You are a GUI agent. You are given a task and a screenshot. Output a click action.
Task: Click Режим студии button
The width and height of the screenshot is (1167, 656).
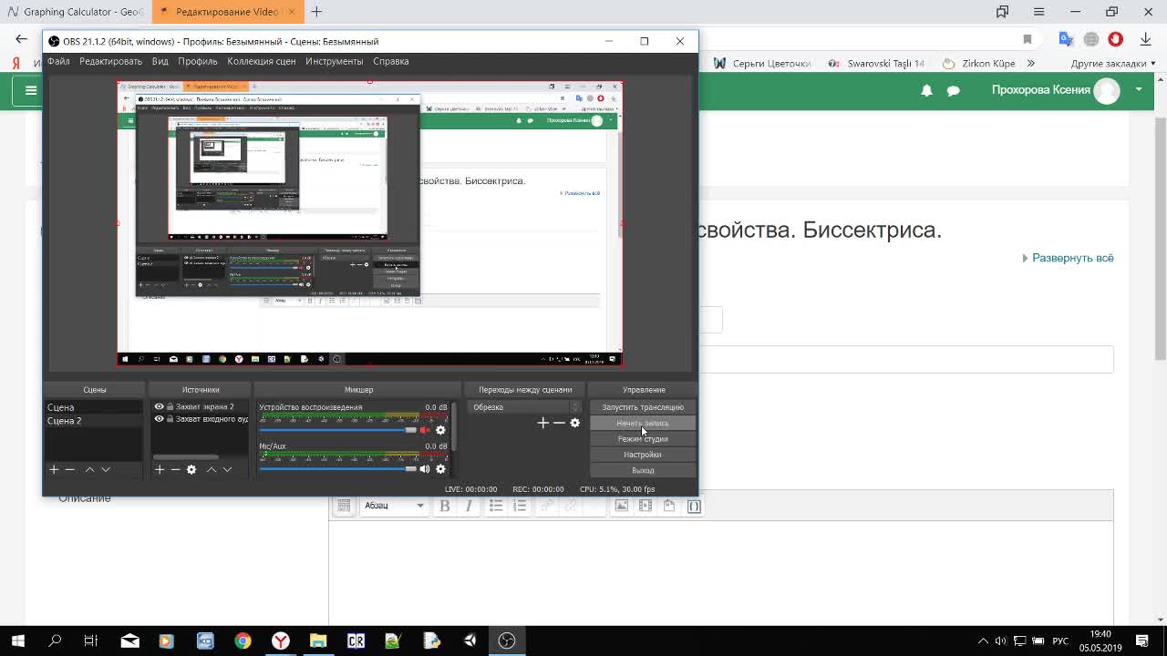coord(643,438)
